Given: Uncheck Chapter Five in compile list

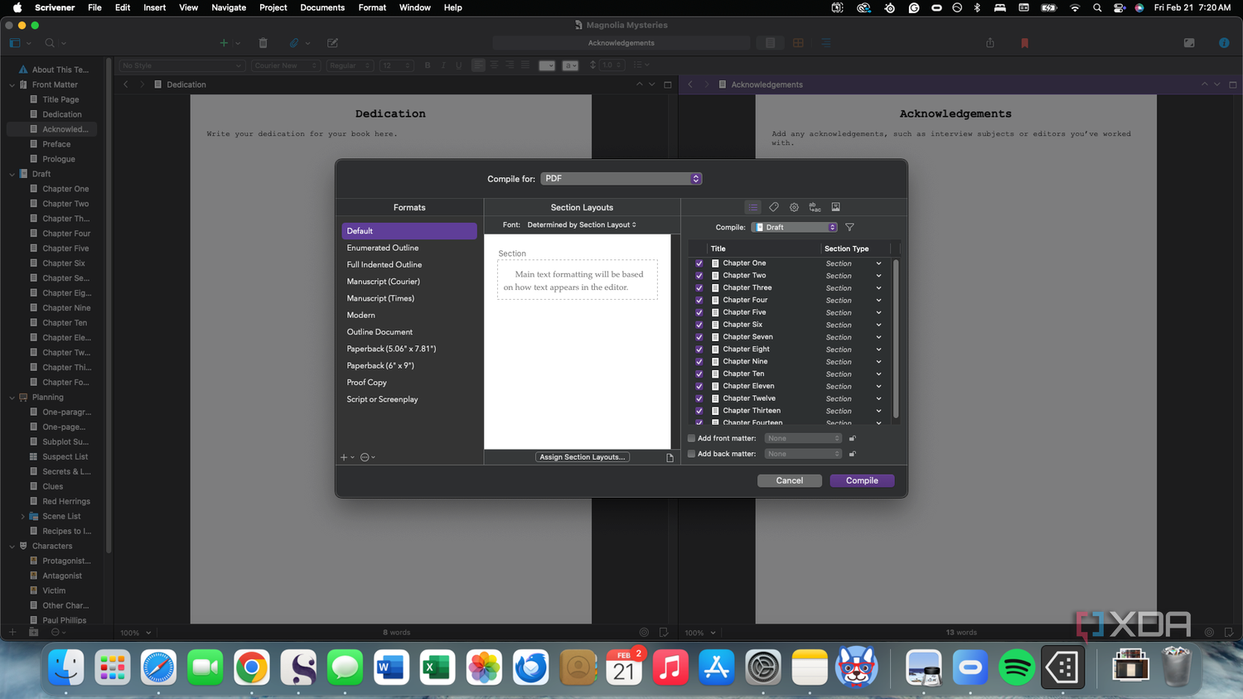Looking at the screenshot, I should 699,312.
